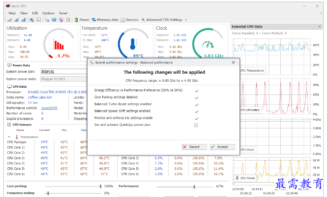Click the Intel Core i5-8400 processor name

pos(57,92)
